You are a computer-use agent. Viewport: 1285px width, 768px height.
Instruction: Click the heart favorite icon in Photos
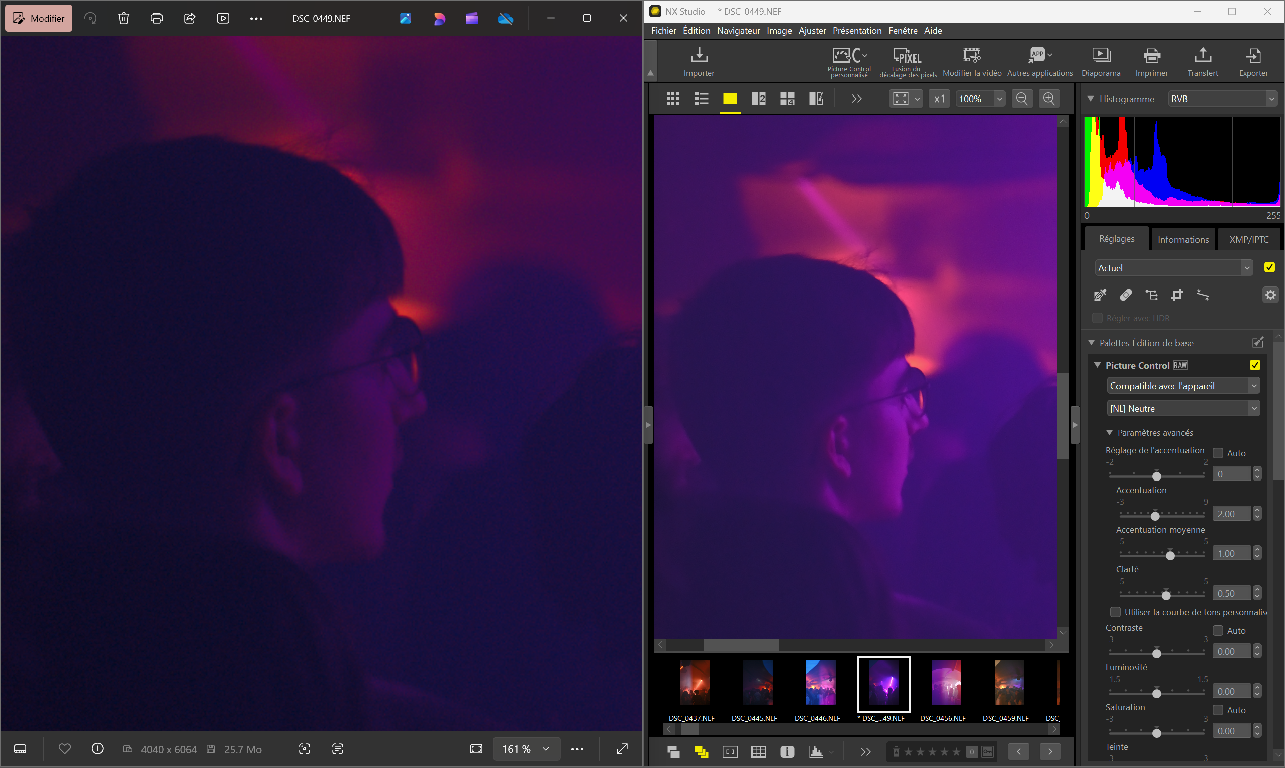pos(65,749)
